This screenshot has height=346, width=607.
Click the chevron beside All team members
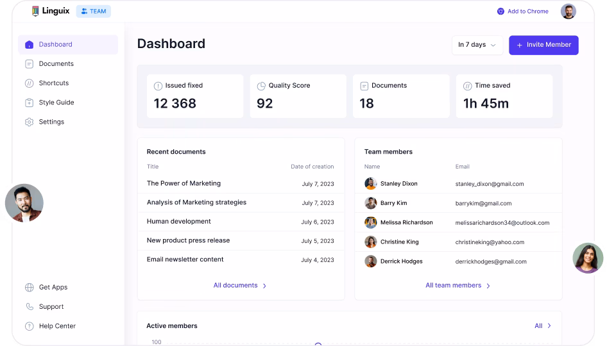point(488,286)
